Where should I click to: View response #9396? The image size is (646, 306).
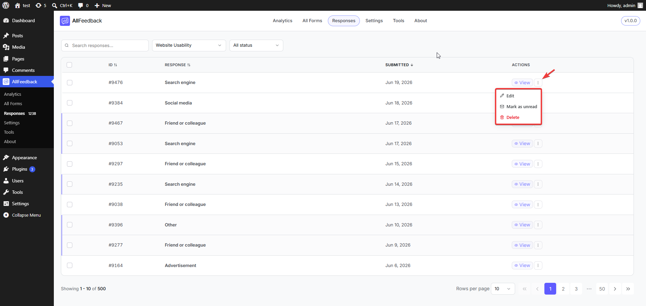(x=522, y=225)
